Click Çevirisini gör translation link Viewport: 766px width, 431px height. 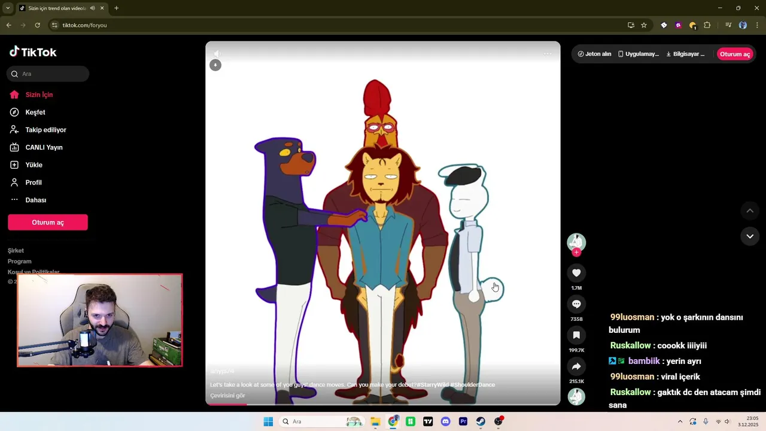[x=227, y=396]
